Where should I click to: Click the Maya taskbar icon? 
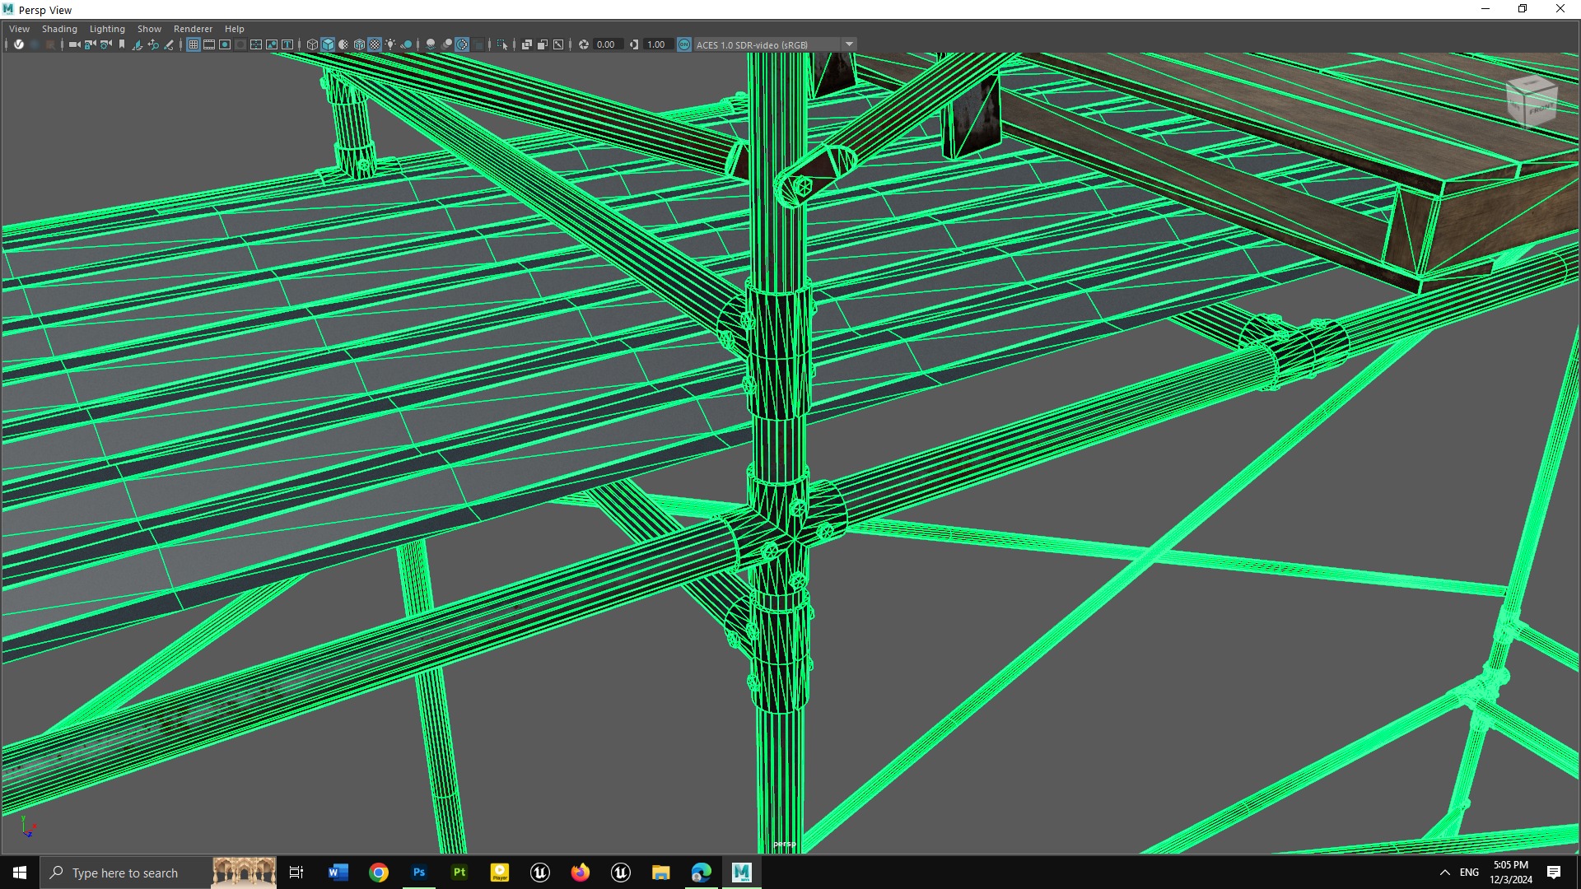pos(741,873)
